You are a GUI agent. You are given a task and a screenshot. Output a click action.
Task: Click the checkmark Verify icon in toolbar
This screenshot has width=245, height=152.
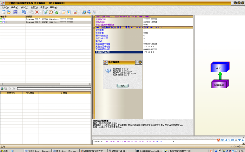pyautogui.click(x=45, y=12)
